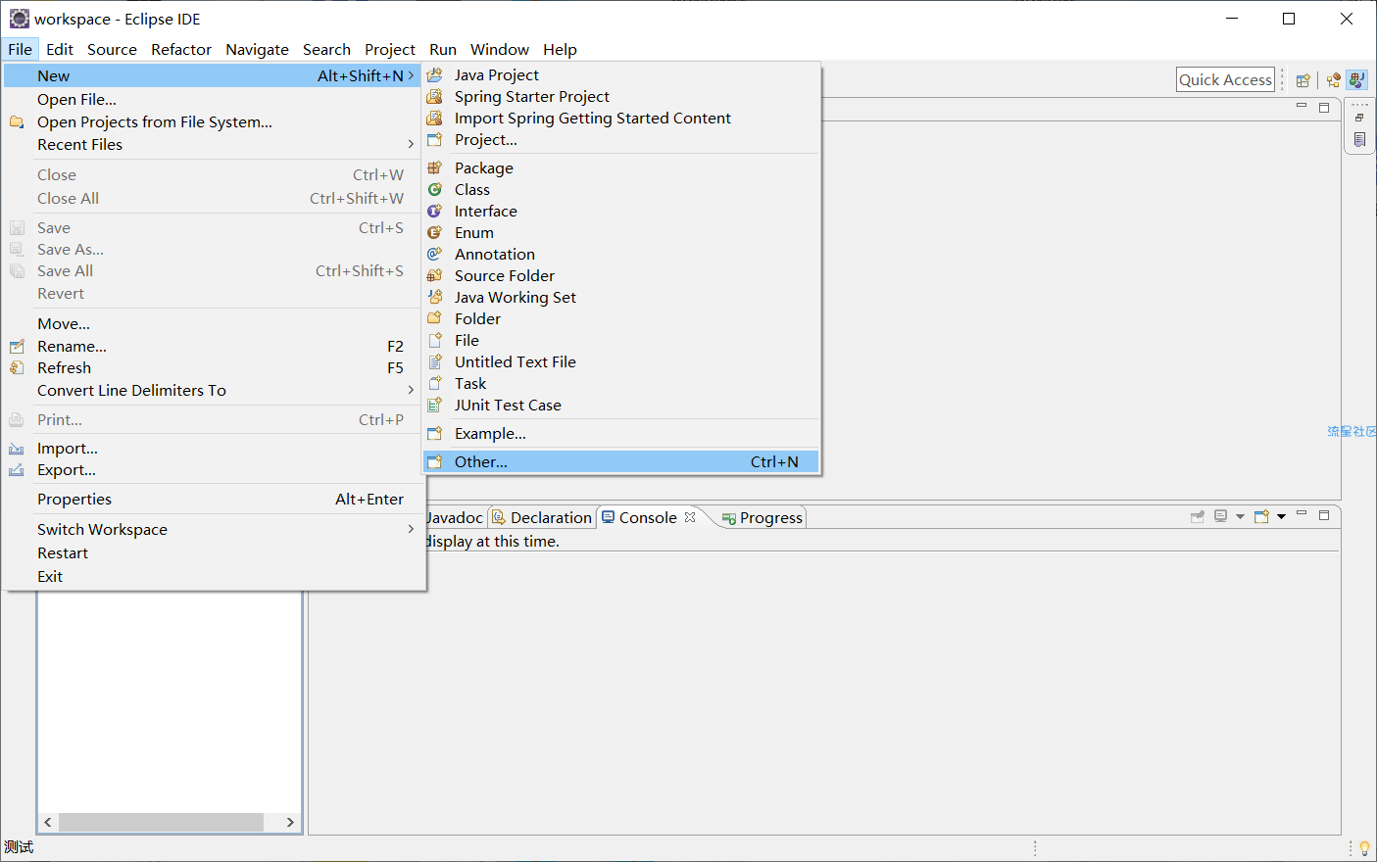Choose Folder in New submenu
Screen dimensions: 1377x862
[621, 318]
